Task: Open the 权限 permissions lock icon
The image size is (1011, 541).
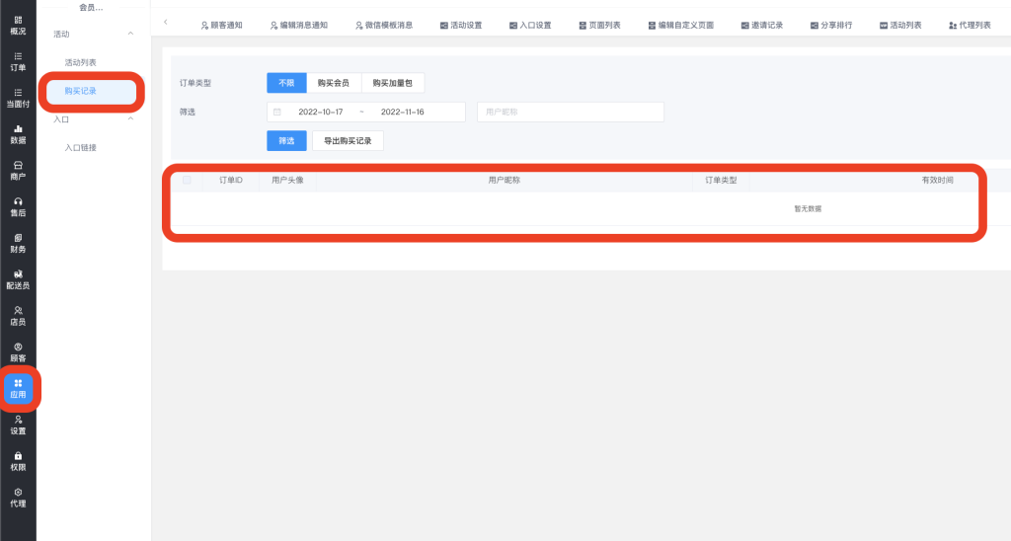Action: pyautogui.click(x=18, y=461)
